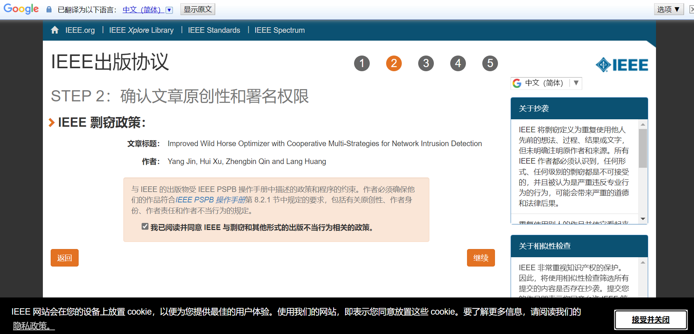Close the Google translate bar
The height and width of the screenshot is (334, 694).
692,9
